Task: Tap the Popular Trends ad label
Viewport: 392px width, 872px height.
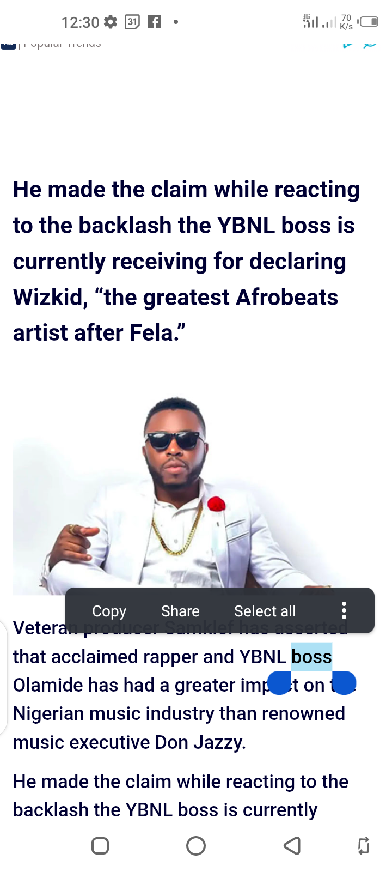Action: click(60, 44)
